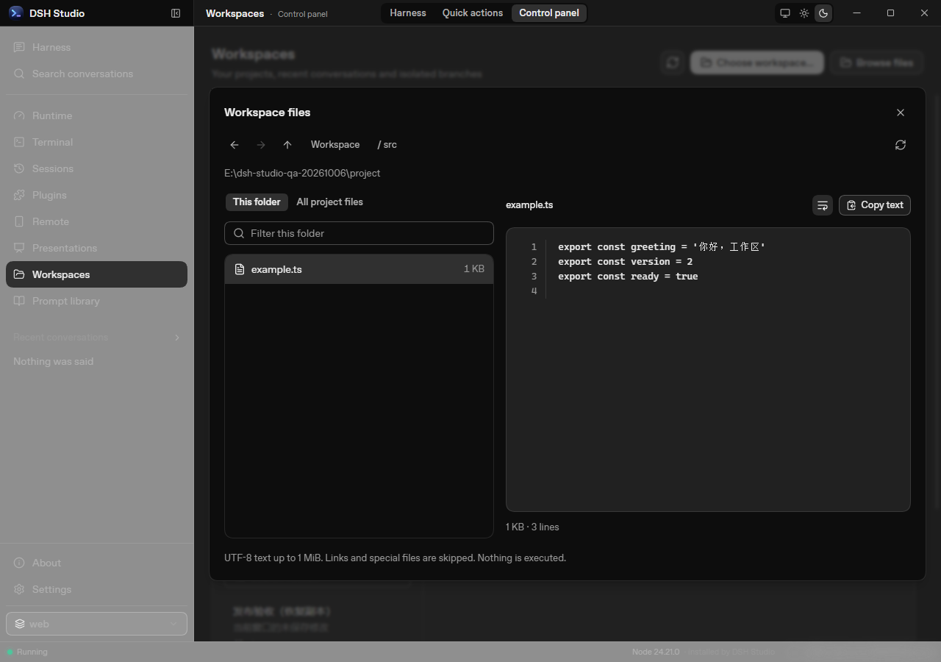Refresh the Workspace files dialog listing
Image resolution: width=941 pixels, height=662 pixels.
(x=901, y=145)
